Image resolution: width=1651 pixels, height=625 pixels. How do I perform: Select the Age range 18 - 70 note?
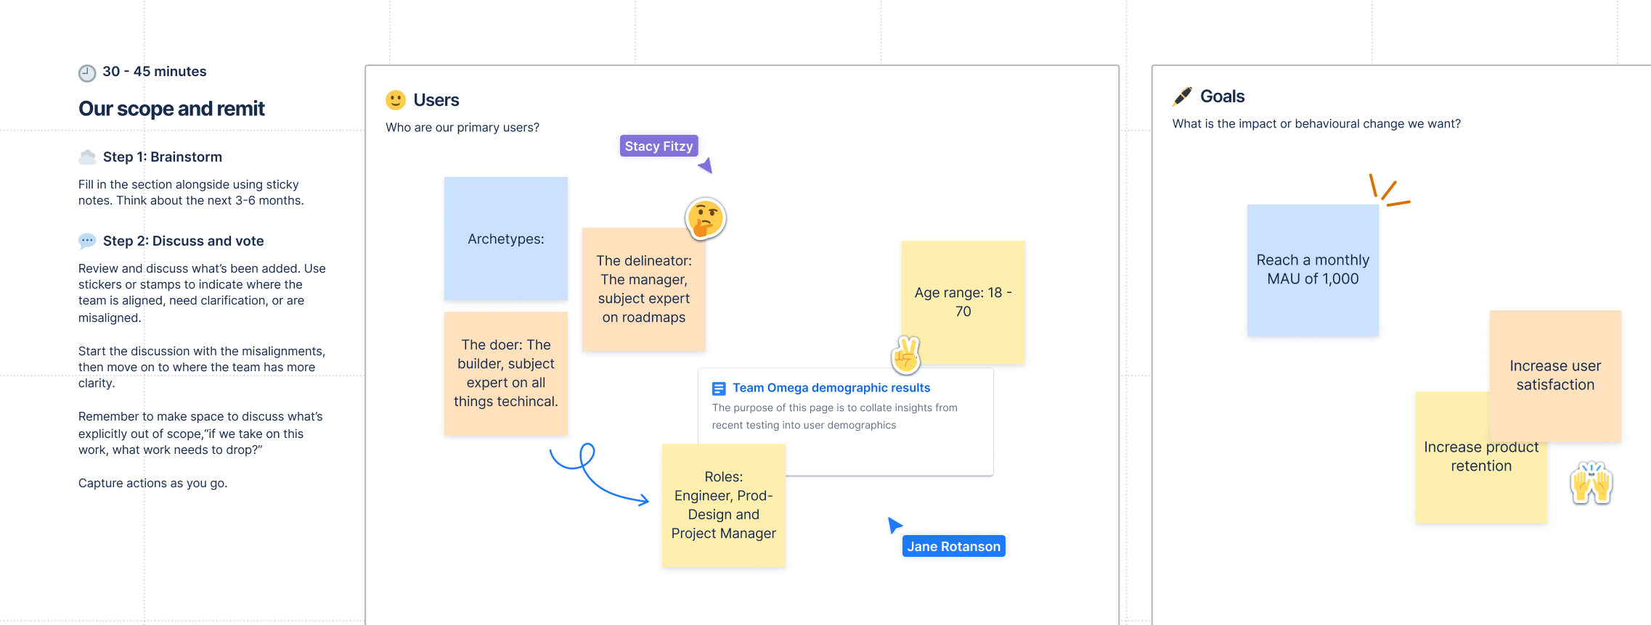coord(963,302)
